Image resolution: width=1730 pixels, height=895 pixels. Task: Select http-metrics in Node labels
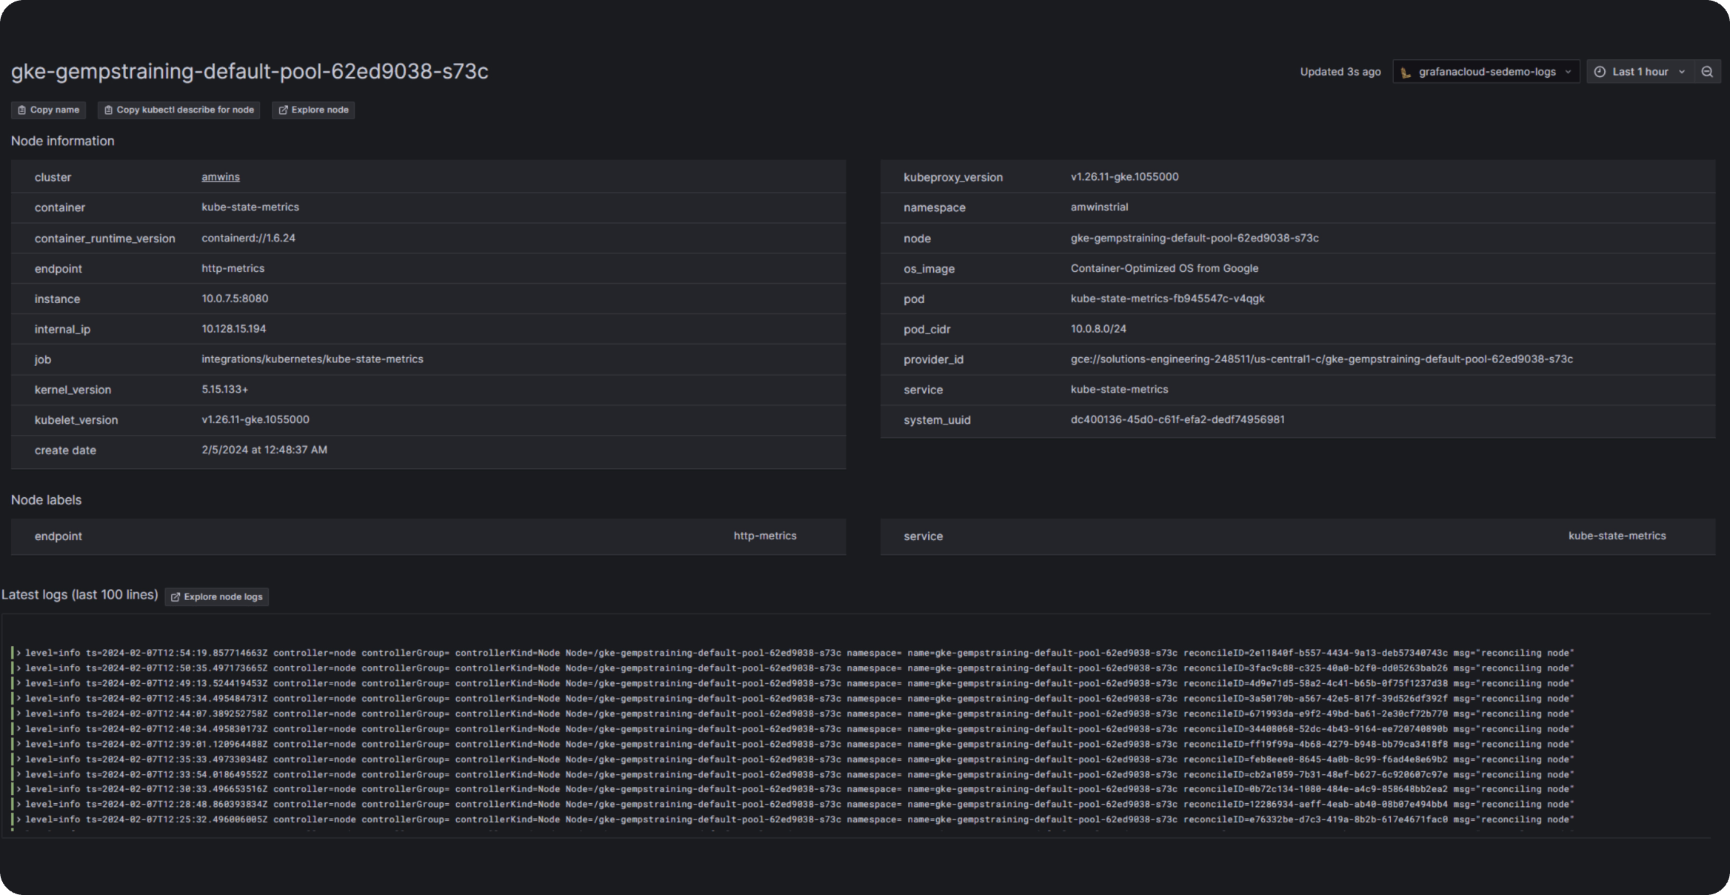(x=765, y=536)
